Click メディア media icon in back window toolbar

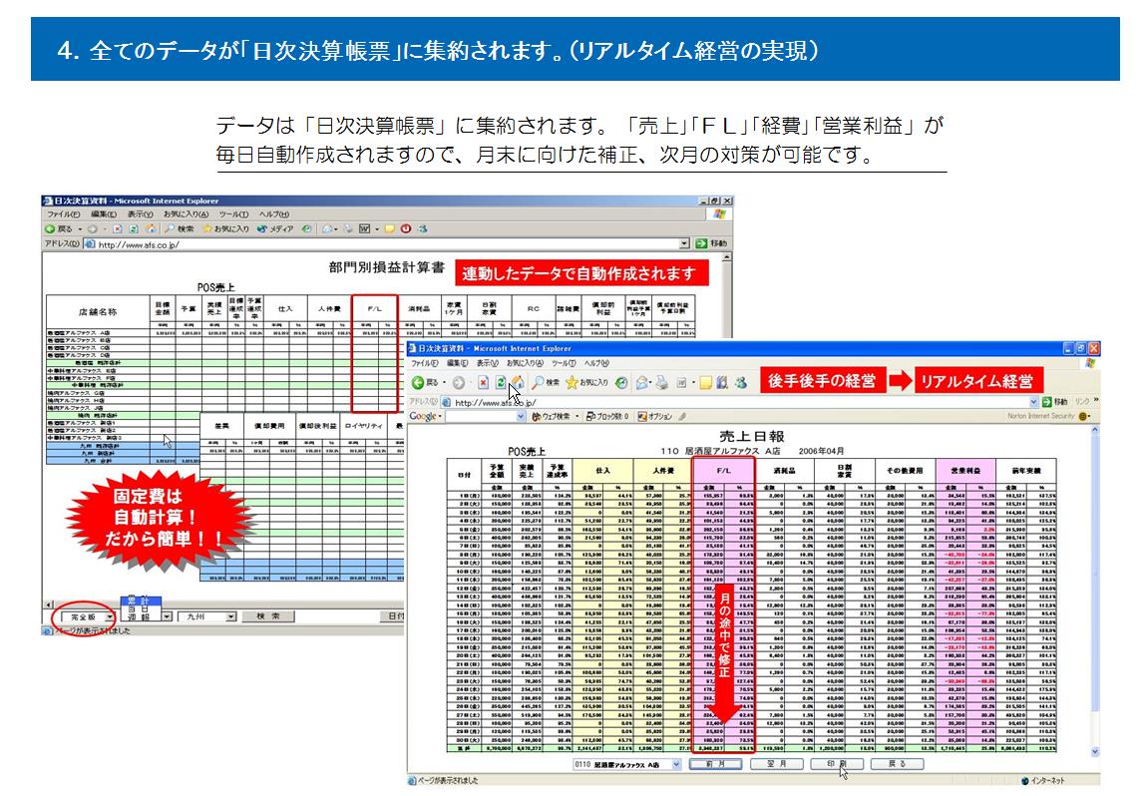pyautogui.click(x=261, y=228)
